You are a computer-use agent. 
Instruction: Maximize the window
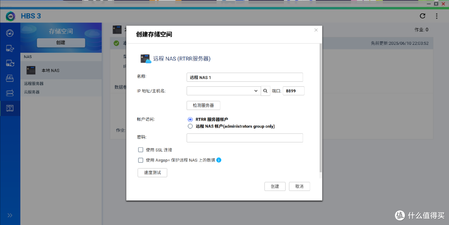[436, 4]
